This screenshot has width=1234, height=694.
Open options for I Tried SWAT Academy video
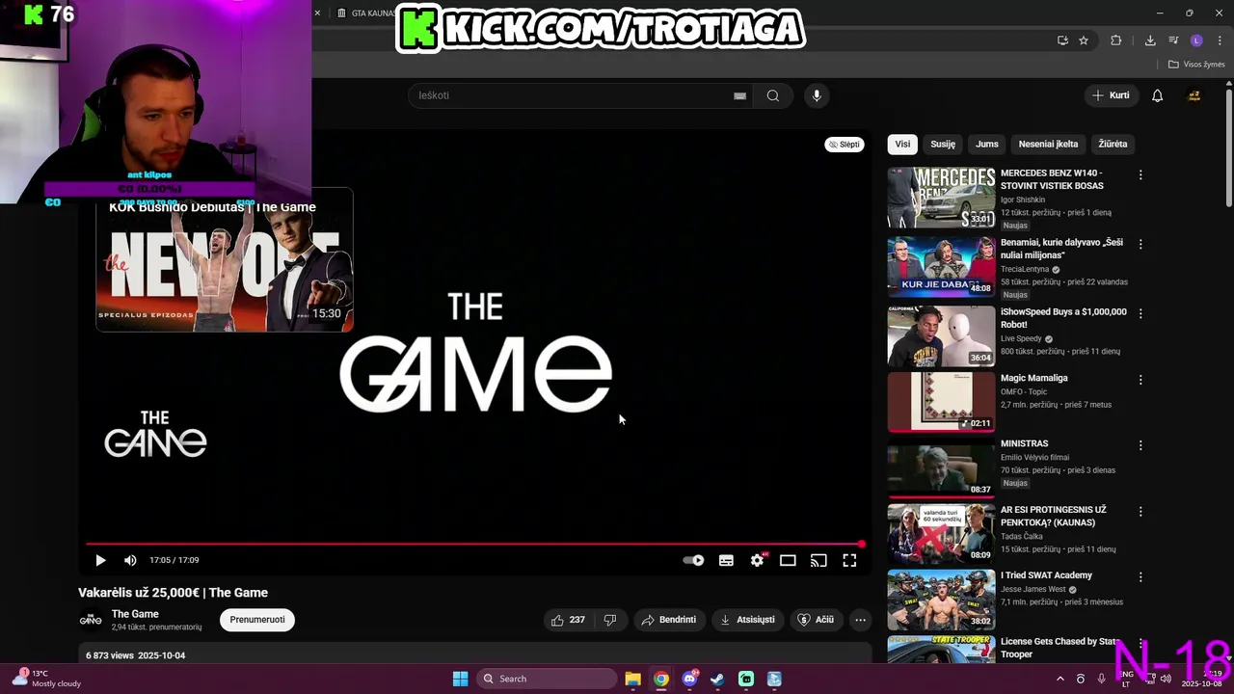(1140, 577)
